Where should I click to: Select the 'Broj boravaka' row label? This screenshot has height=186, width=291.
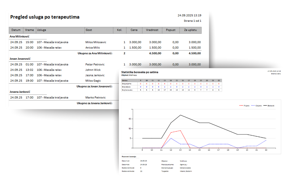(127, 90)
